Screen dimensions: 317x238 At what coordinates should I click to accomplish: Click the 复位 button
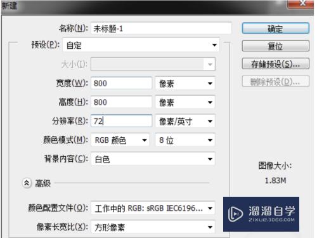(x=276, y=46)
